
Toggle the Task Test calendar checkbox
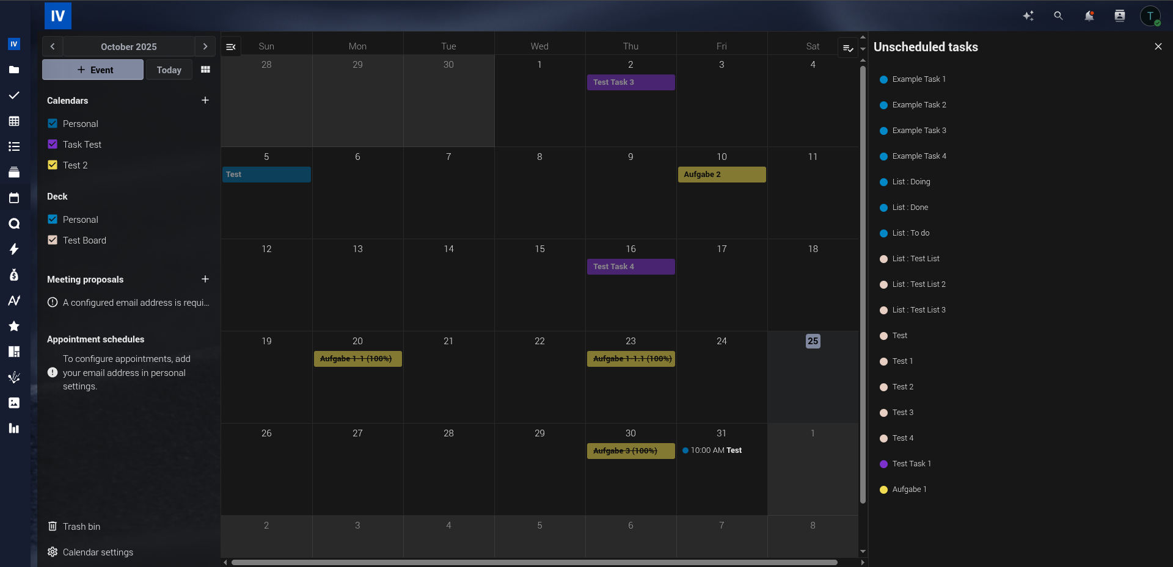pos(53,144)
